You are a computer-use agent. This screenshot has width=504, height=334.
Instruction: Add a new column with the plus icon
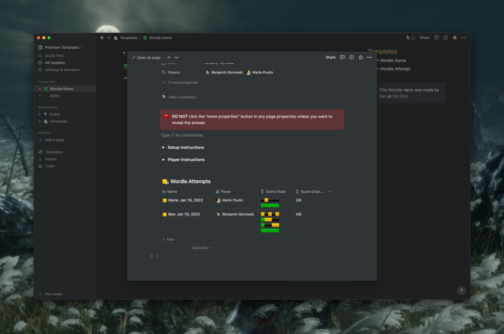tap(330, 191)
